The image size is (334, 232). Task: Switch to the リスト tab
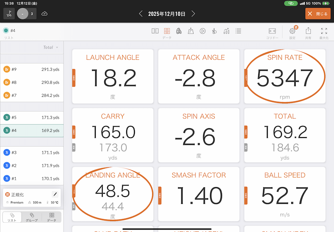12,217
